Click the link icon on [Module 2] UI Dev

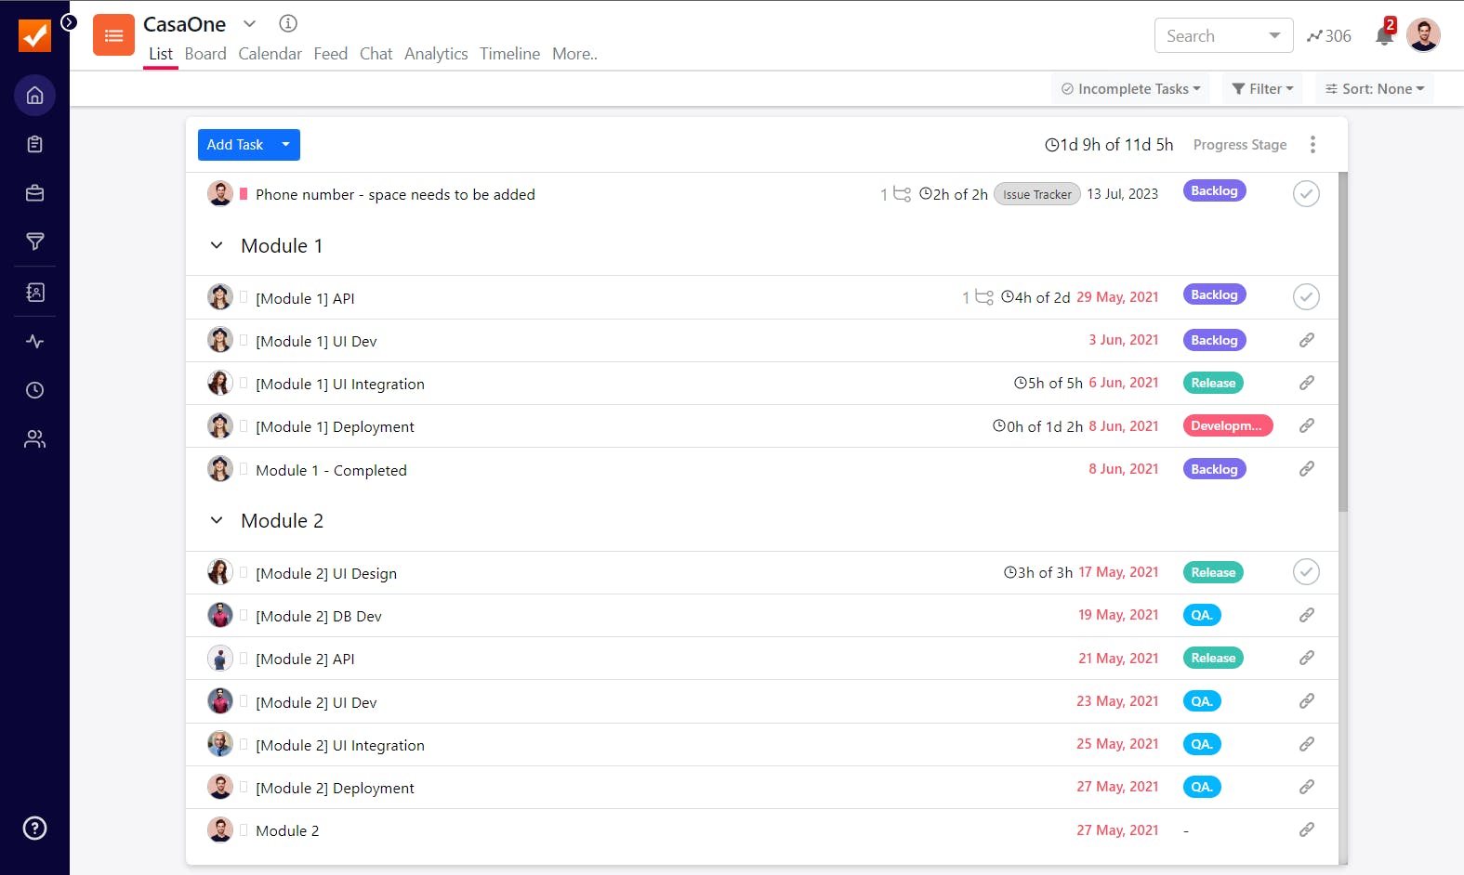(x=1306, y=701)
